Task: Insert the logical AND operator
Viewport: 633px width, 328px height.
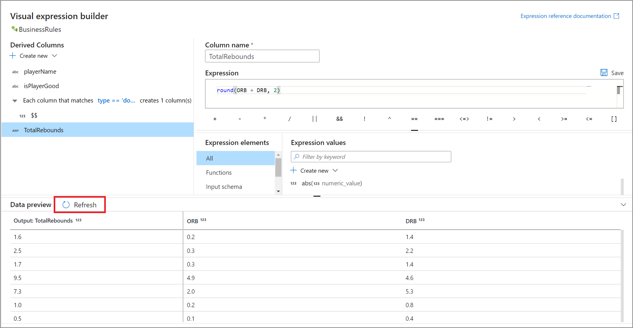Action: click(339, 119)
